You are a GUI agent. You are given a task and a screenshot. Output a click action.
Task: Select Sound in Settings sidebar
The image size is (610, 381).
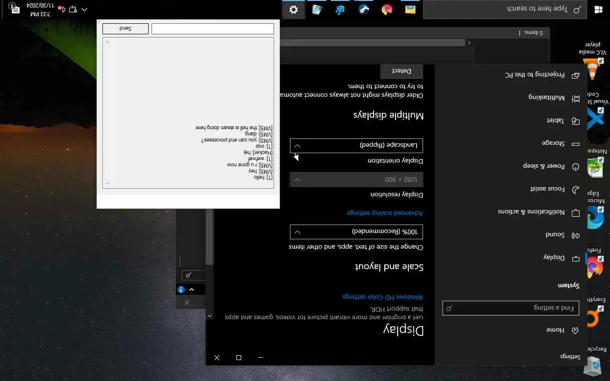[x=510, y=235]
